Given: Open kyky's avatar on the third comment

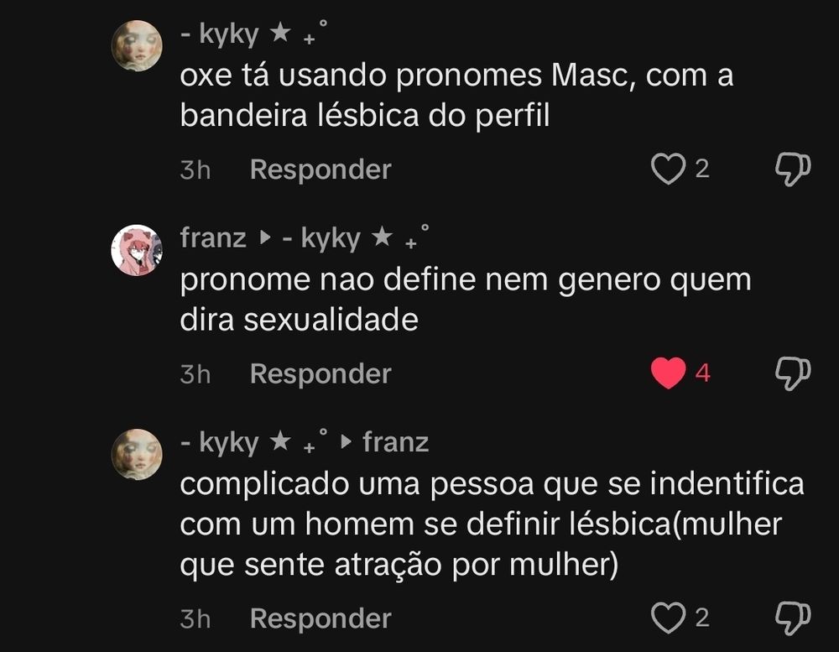Looking at the screenshot, I should tap(137, 454).
